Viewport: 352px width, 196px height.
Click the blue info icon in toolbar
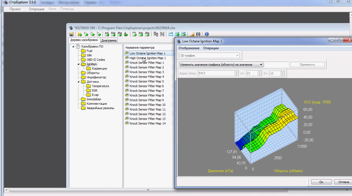pyautogui.click(x=207, y=34)
